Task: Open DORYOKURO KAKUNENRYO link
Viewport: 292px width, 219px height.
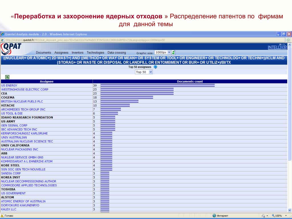Action: [x=20, y=205]
